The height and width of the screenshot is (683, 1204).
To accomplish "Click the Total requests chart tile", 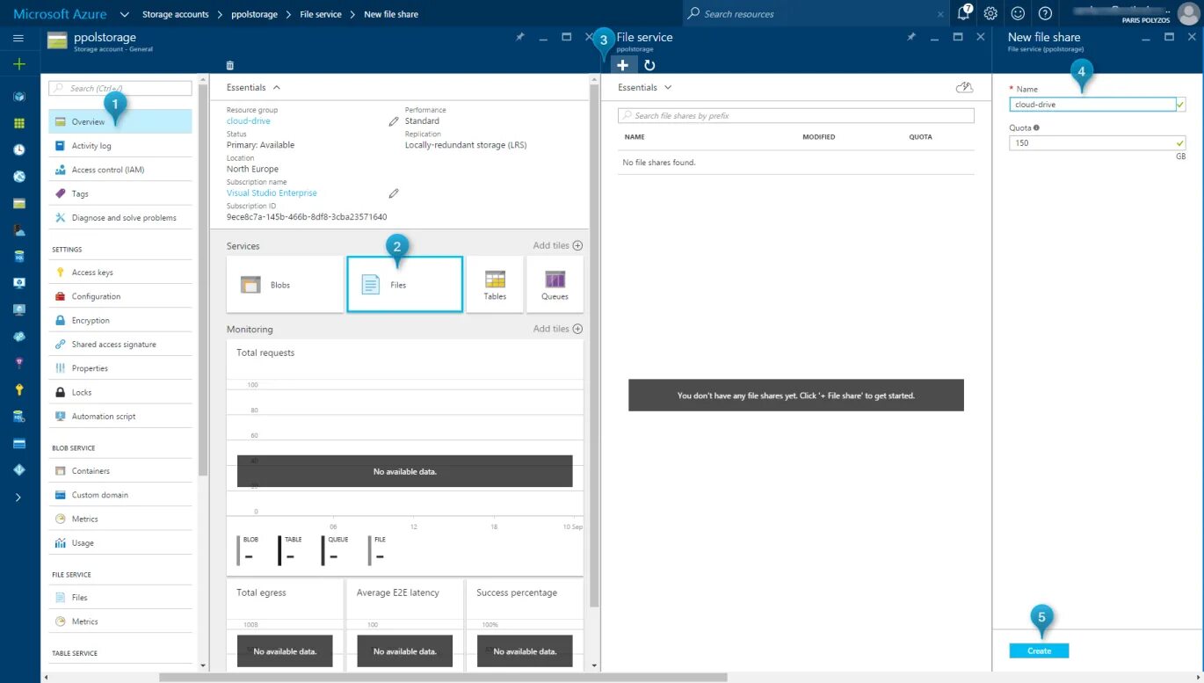I will tap(405, 457).
